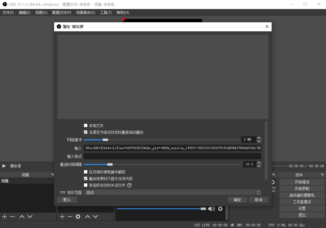The width and height of the screenshot is (326, 228).
Task: Add a scene with plus icon
Action: 5,217
